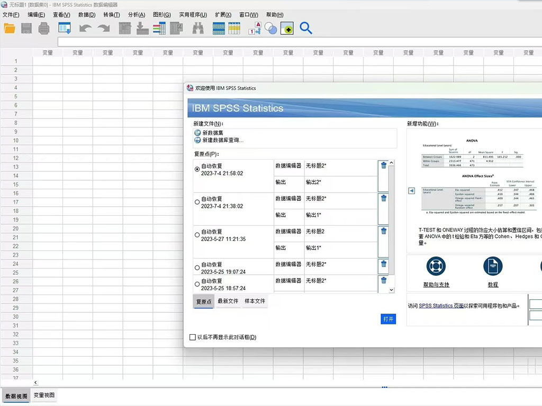542x406 pixels.
Task: Show previous new feature with left arrow
Action: coord(412,191)
